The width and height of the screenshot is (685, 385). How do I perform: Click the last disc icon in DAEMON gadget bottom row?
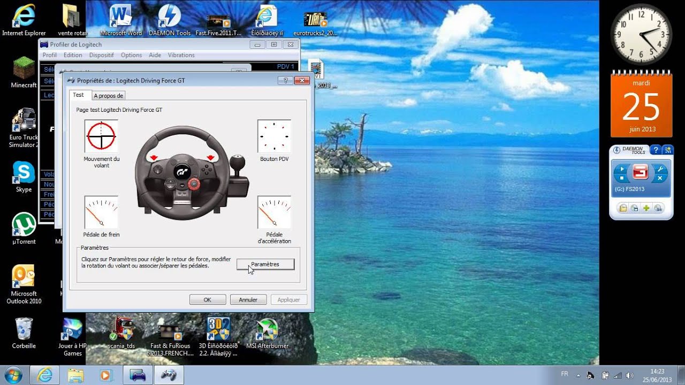658,208
